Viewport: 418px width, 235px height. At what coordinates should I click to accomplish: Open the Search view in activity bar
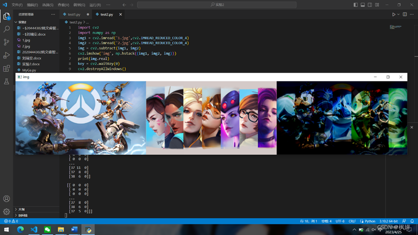[x=7, y=29]
